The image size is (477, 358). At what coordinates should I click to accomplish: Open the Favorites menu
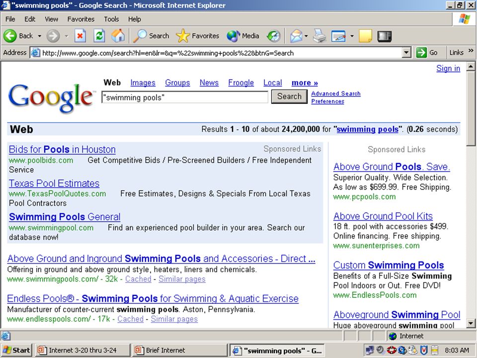[81, 19]
